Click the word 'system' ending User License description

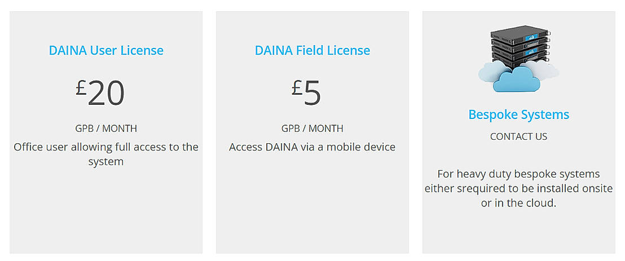click(x=106, y=162)
